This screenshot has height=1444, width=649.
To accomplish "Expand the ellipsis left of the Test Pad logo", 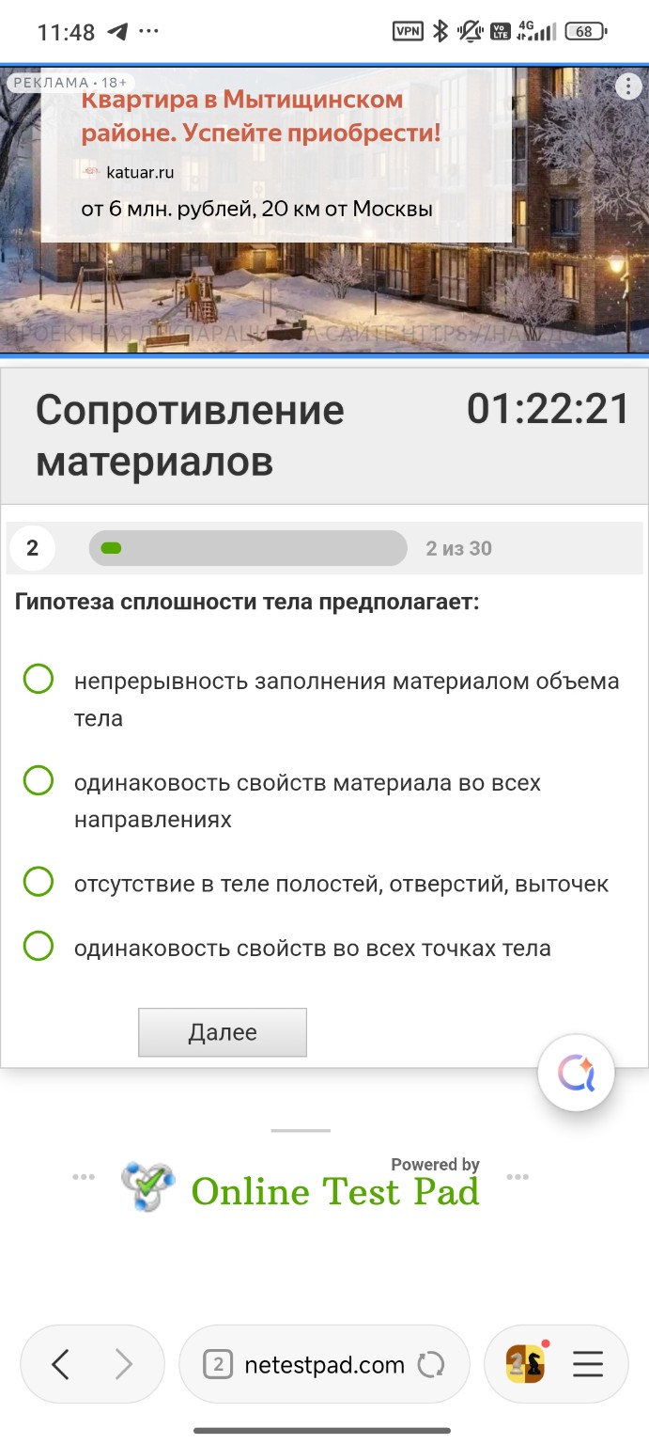I will click(84, 1175).
